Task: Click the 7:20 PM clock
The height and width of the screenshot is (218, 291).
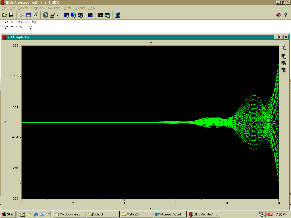Action: (282, 215)
